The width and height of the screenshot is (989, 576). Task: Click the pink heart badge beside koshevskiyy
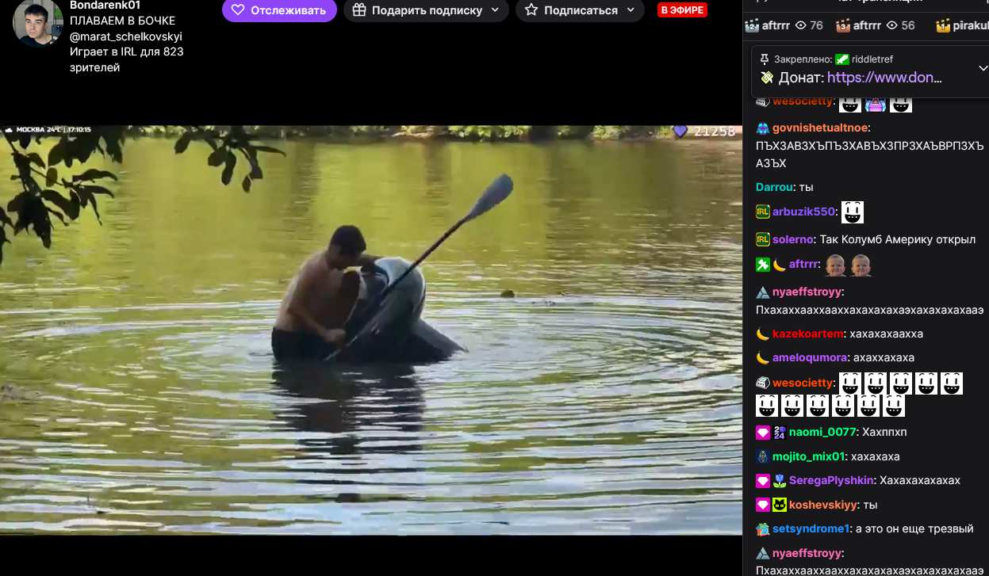pos(762,505)
